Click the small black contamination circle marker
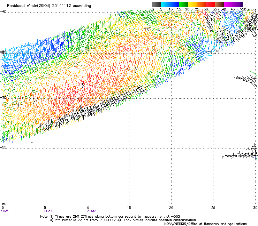The width and height of the screenshot is (258, 226). click(x=32, y=142)
